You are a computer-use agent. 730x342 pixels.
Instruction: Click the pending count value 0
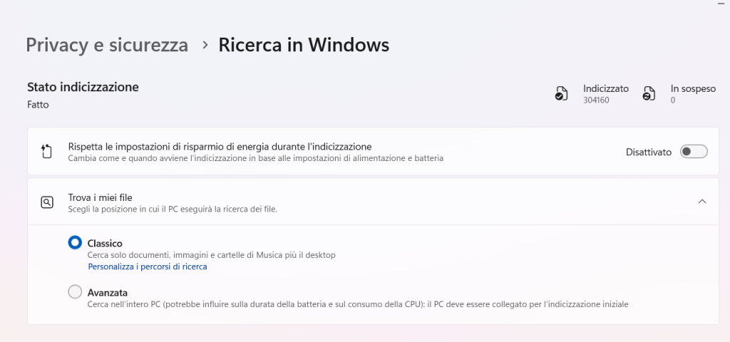[x=673, y=100]
